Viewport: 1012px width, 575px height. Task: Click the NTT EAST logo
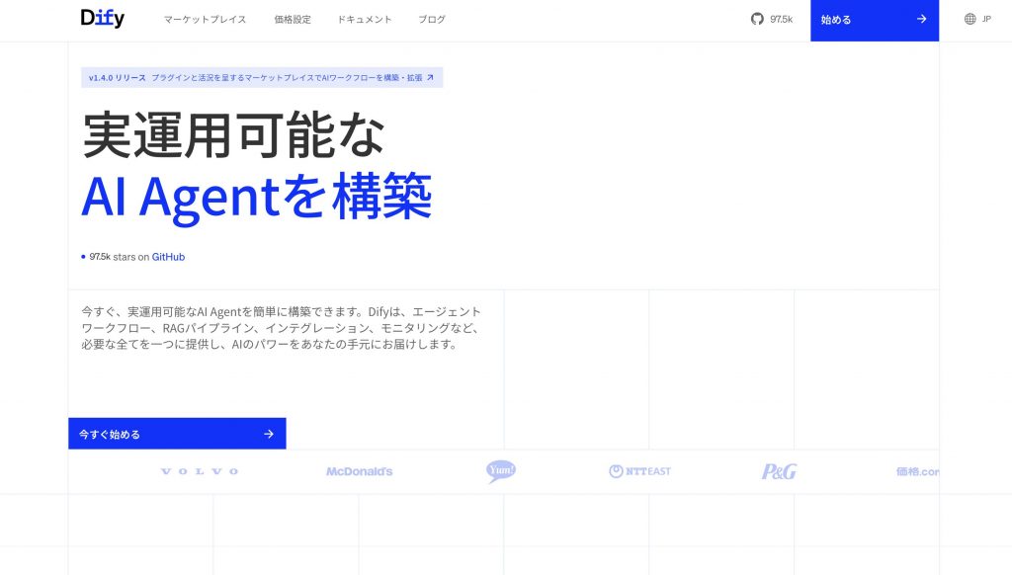pyautogui.click(x=639, y=471)
